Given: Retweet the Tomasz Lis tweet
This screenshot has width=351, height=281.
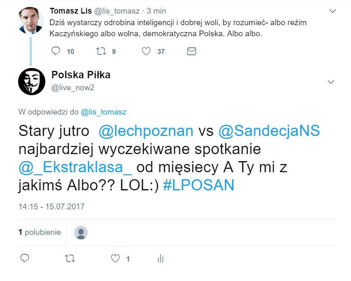Looking at the screenshot, I should click(101, 51).
